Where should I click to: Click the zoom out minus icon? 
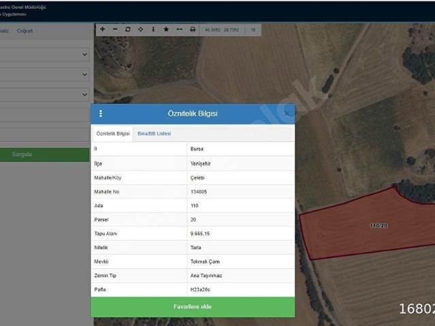click(115, 29)
